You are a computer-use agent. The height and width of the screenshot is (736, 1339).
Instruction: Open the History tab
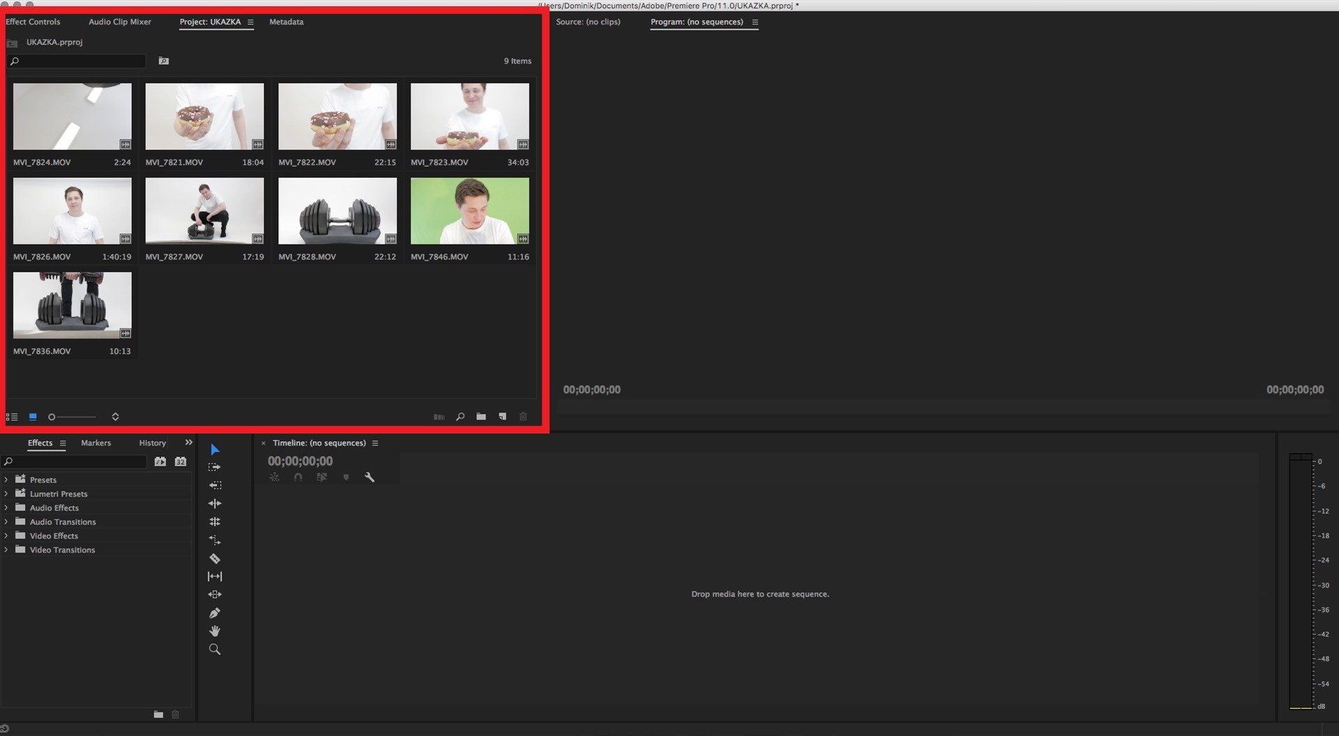pos(152,443)
